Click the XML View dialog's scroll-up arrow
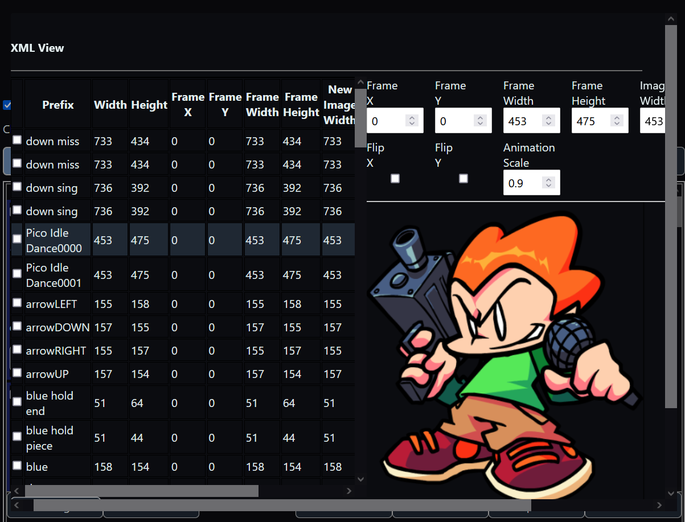This screenshot has height=522, width=685. [x=671, y=19]
